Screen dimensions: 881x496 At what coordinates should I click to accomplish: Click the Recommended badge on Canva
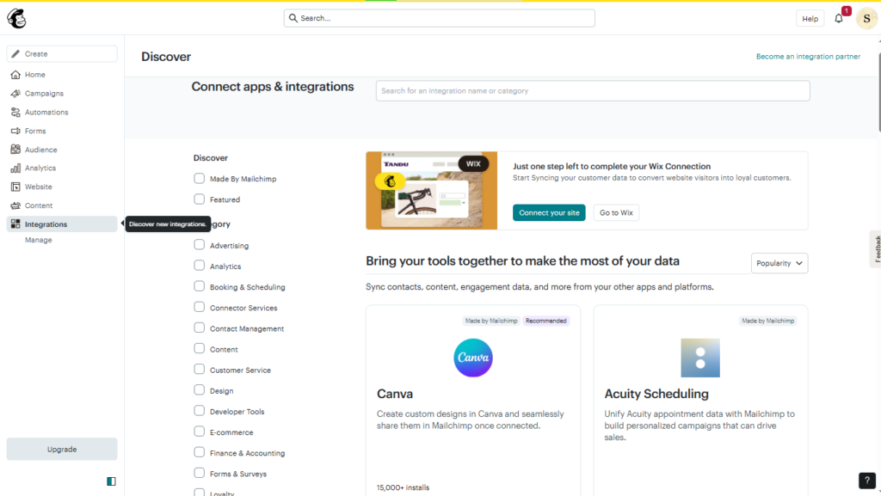point(545,321)
